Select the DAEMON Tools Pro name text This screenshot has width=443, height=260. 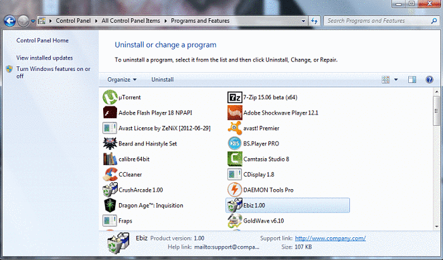[268, 190]
